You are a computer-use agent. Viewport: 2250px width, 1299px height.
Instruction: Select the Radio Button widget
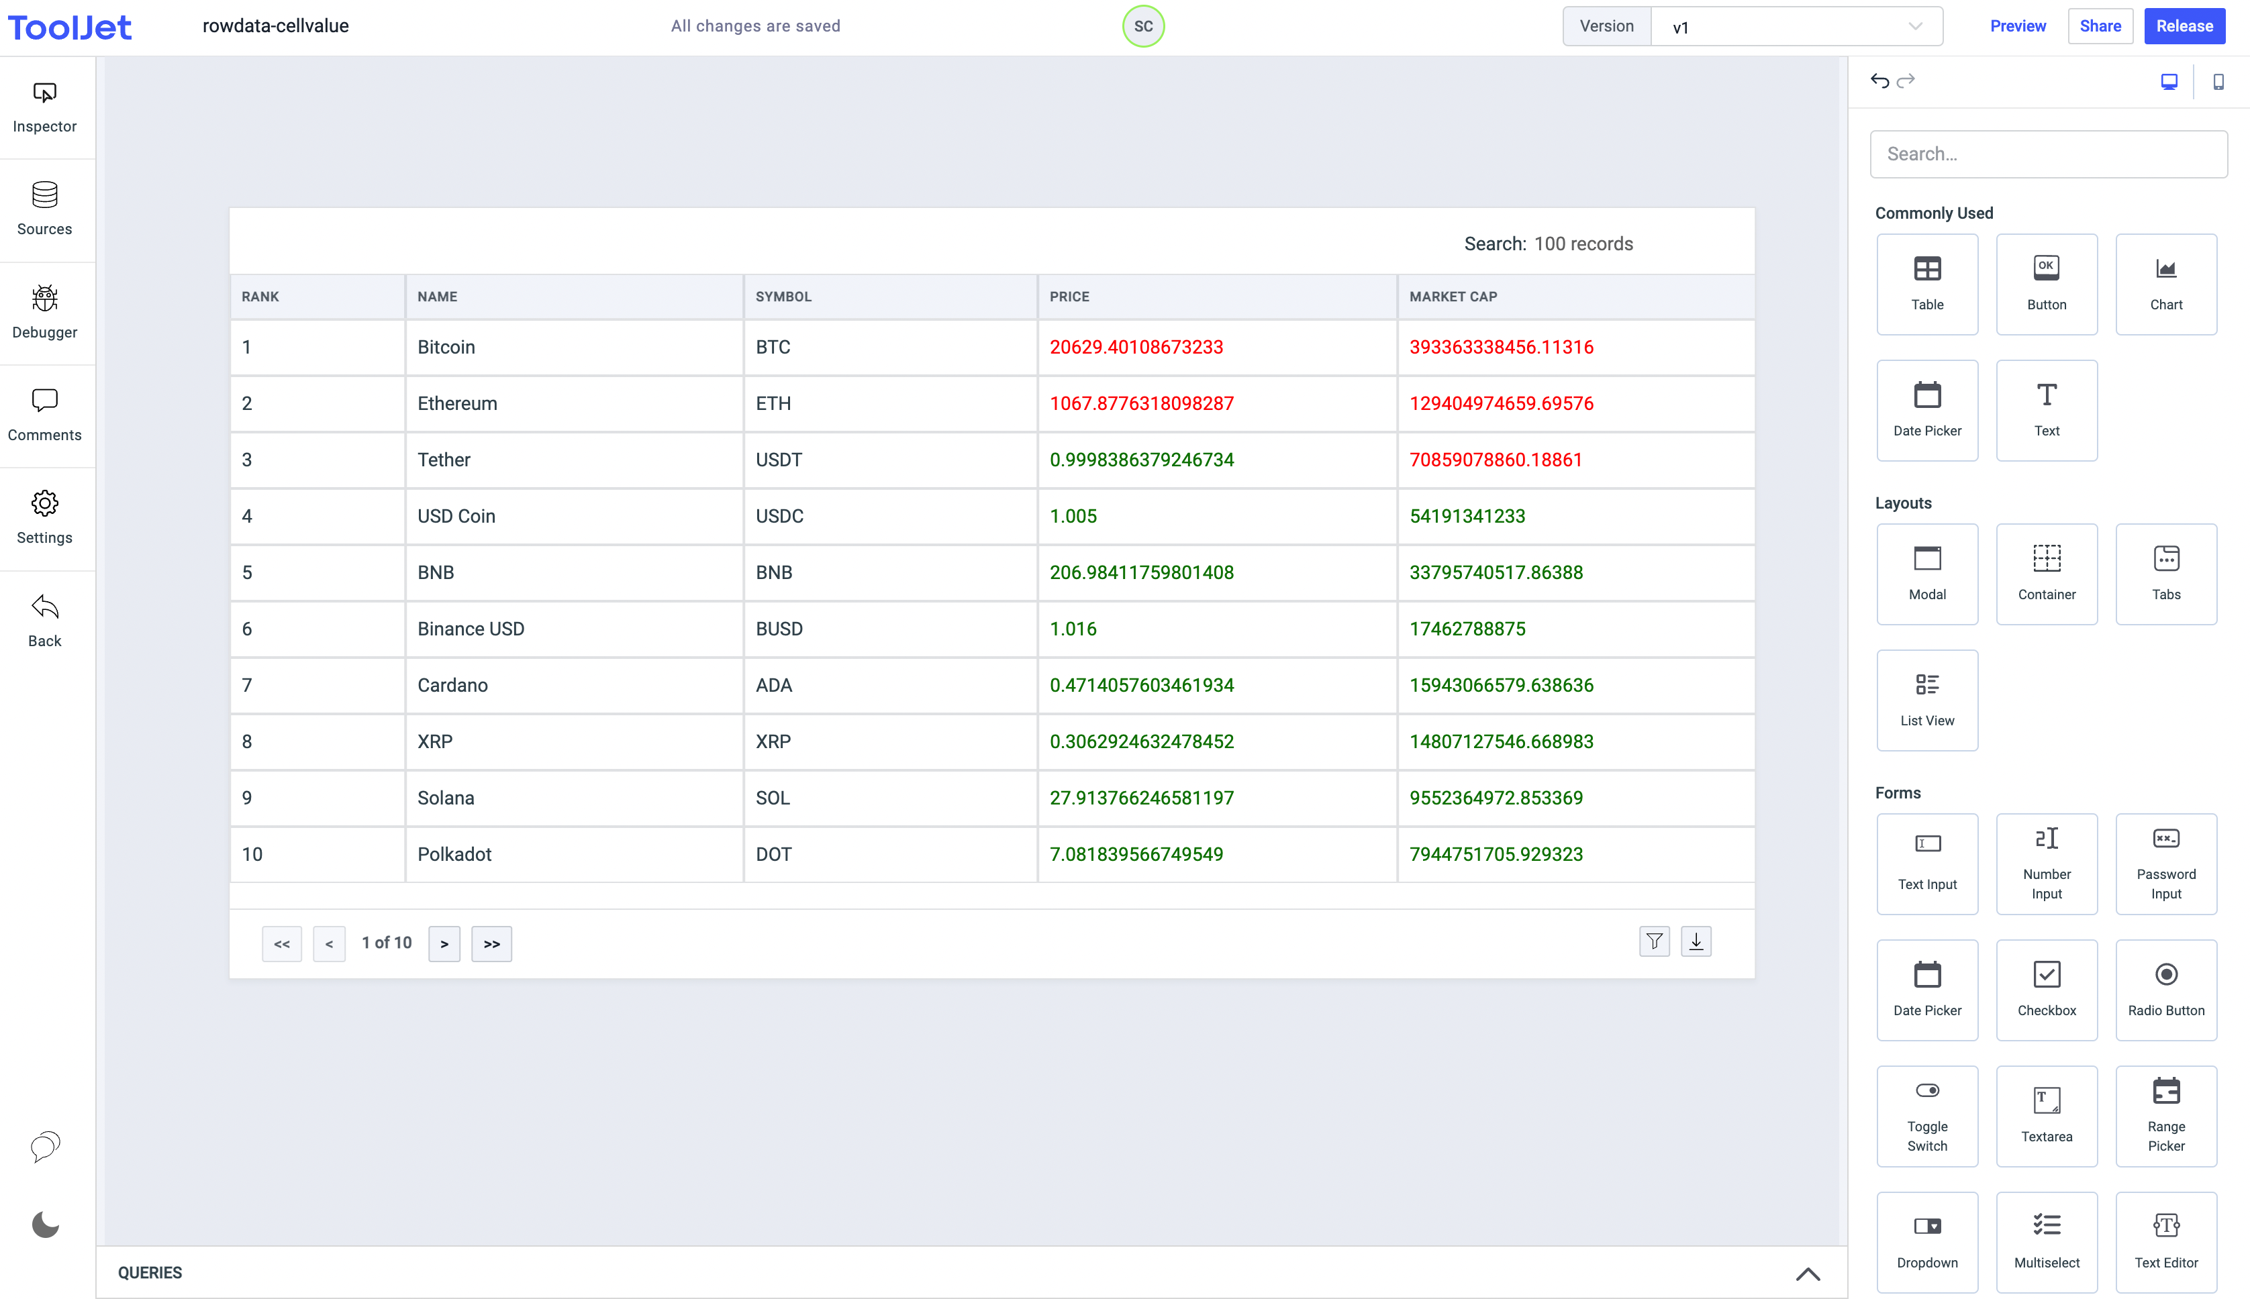click(x=2166, y=990)
